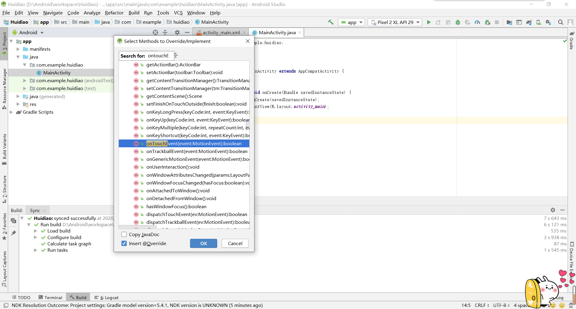The width and height of the screenshot is (576, 309).
Task: Sync Project with Gradle Files icon
Action: pos(529,22)
